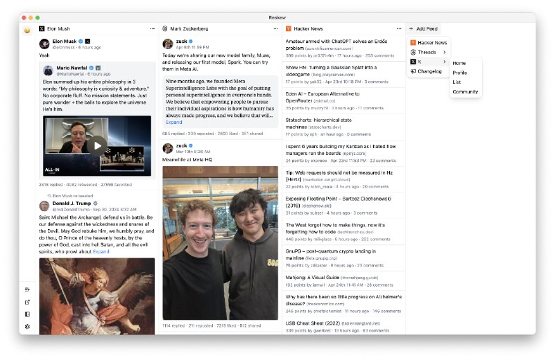This screenshot has width=555, height=360.
Task: Click the Hacker News logo in column header
Action: click(289, 28)
